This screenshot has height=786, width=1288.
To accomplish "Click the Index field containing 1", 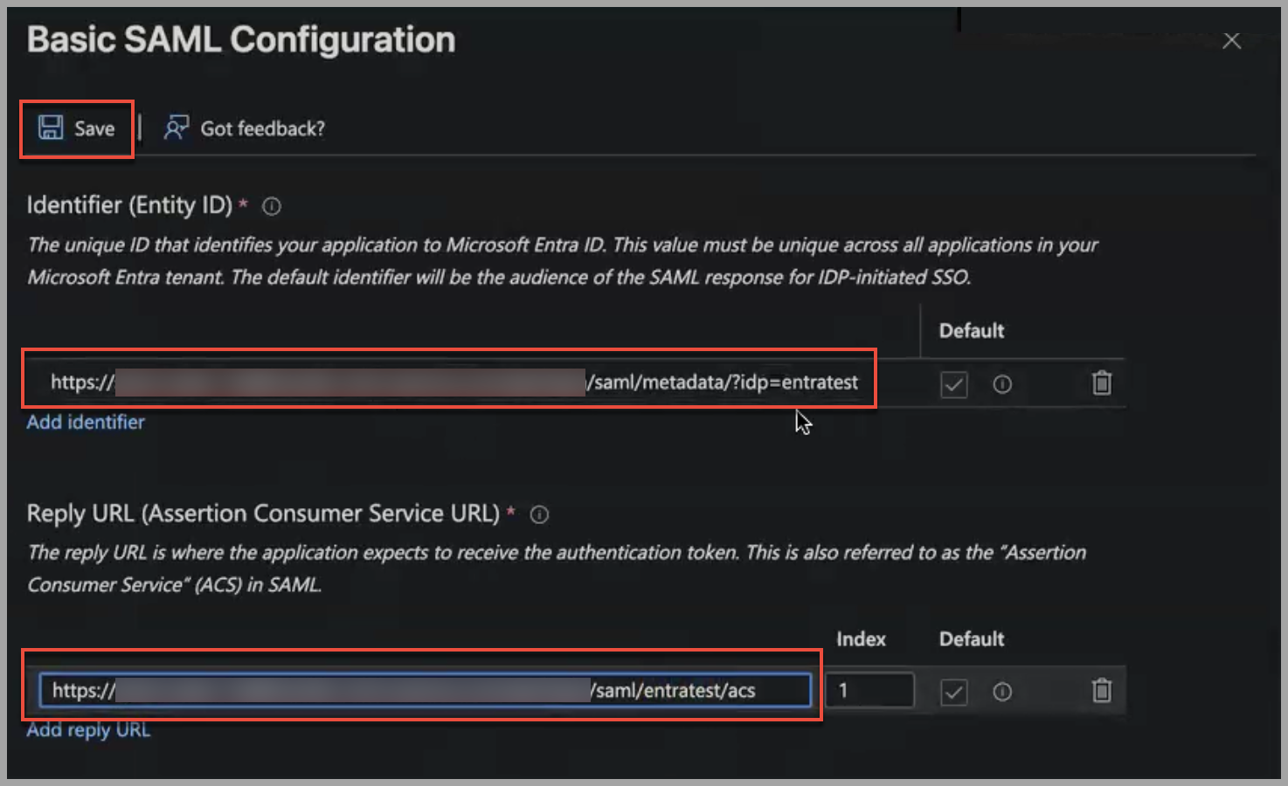I will (x=869, y=690).
